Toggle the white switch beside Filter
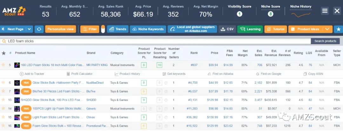Image resolution: width=343 pixels, height=131 pixels. click(x=103, y=29)
